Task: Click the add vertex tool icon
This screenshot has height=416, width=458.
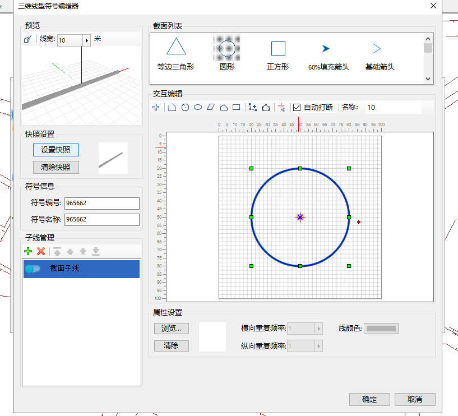Action: click(x=253, y=107)
